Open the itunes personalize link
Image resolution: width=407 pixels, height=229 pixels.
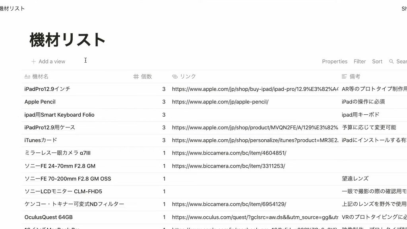255,140
